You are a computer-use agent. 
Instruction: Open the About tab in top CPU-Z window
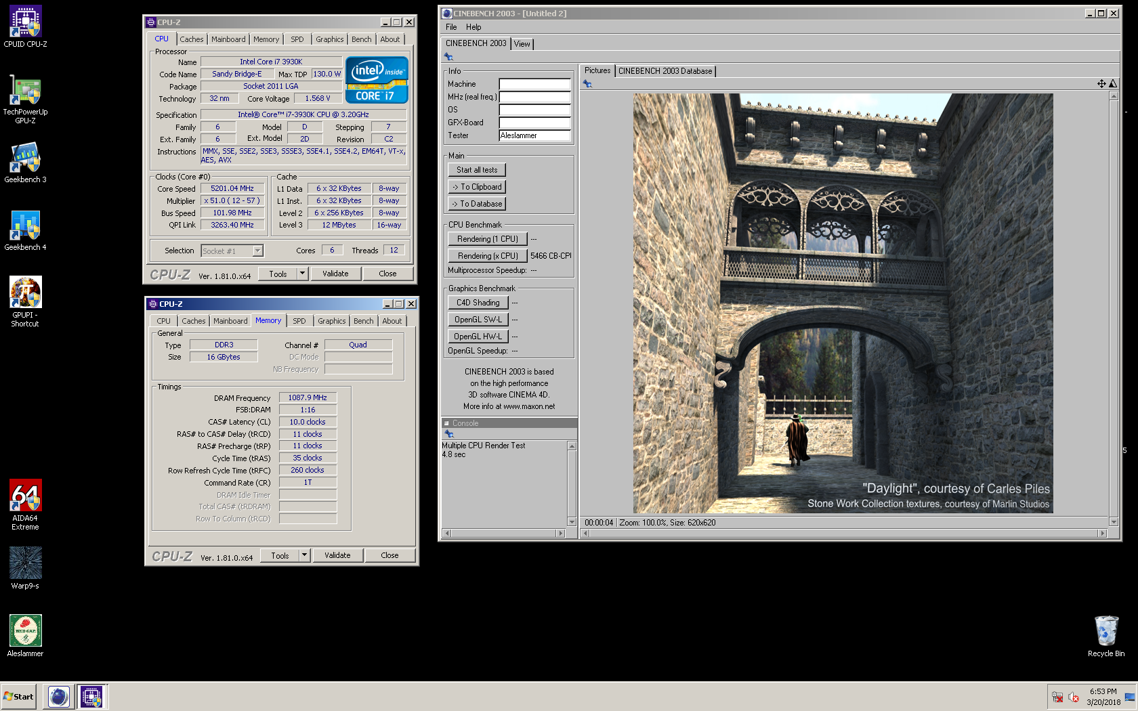pos(390,40)
